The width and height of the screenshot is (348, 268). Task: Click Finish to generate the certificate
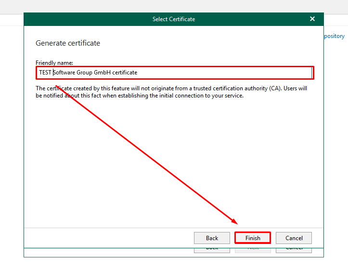[253, 238]
